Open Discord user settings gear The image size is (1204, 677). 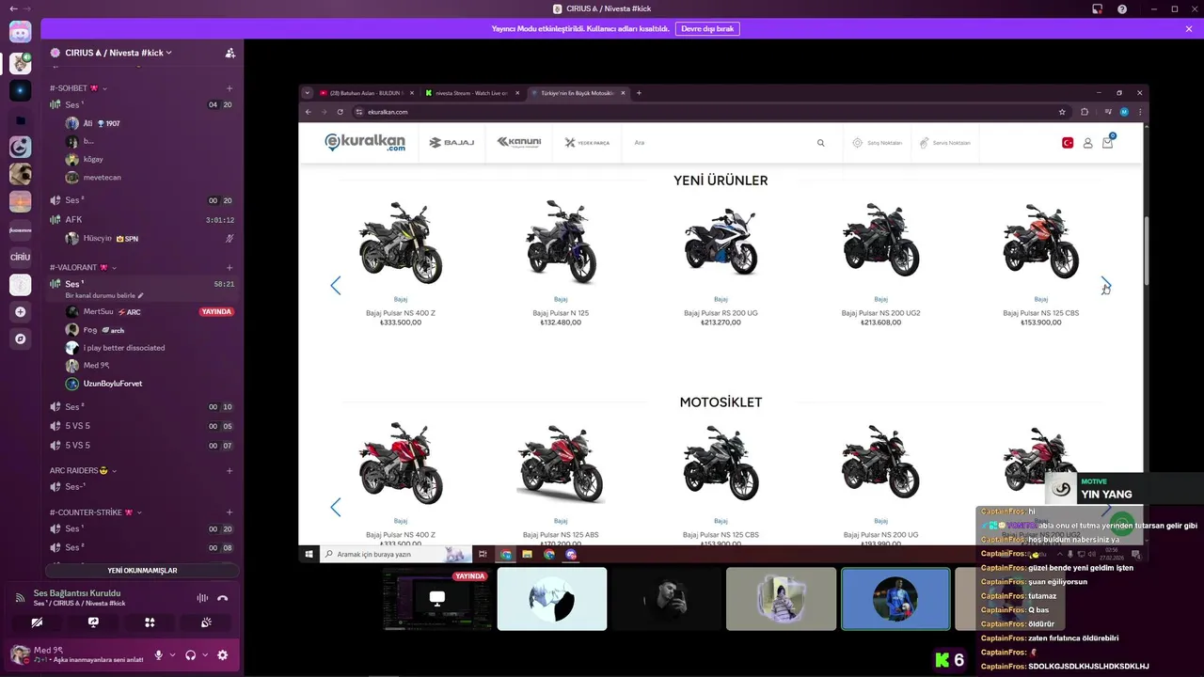223,655
